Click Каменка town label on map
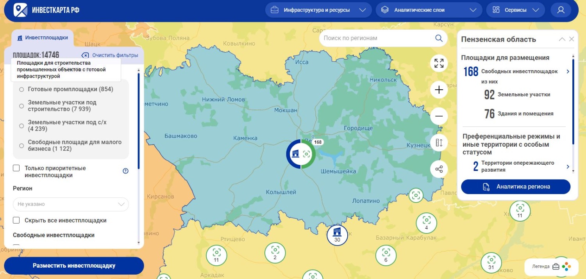The height and width of the screenshot is (279, 586). click(245, 138)
